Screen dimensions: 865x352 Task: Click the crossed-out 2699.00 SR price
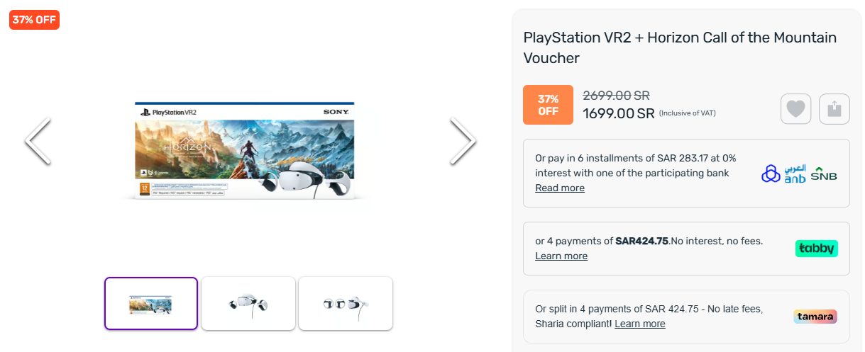[616, 95]
